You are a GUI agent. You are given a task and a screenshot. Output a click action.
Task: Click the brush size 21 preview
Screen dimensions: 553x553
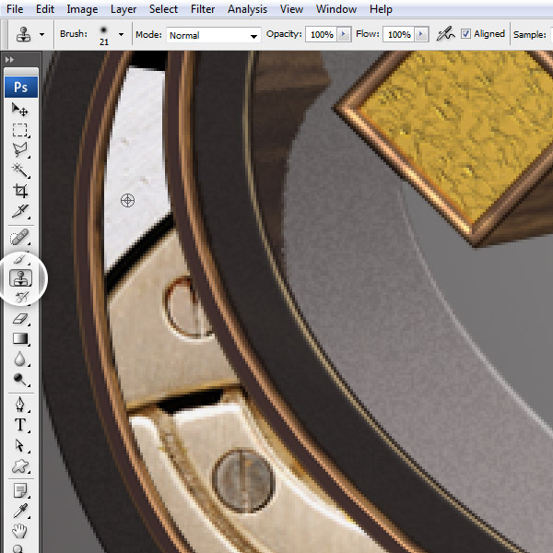click(x=103, y=35)
